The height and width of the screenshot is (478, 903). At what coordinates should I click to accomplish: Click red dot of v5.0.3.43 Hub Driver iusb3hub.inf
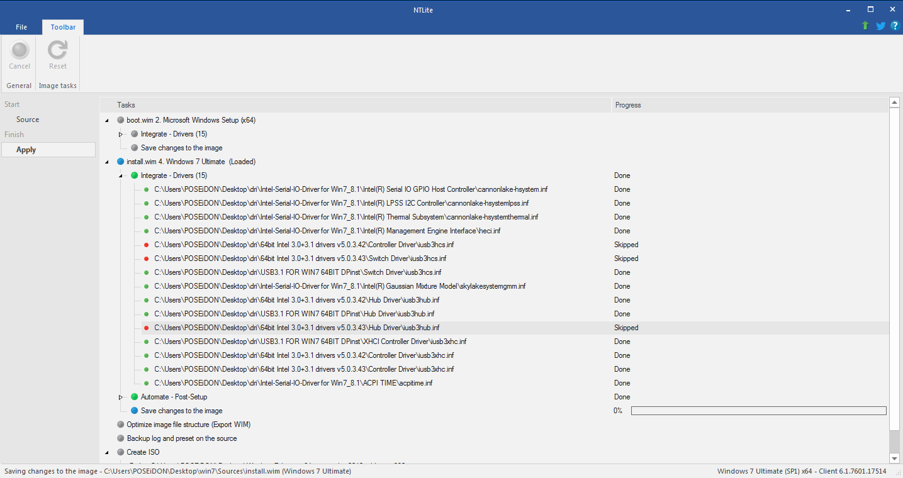pyautogui.click(x=146, y=328)
